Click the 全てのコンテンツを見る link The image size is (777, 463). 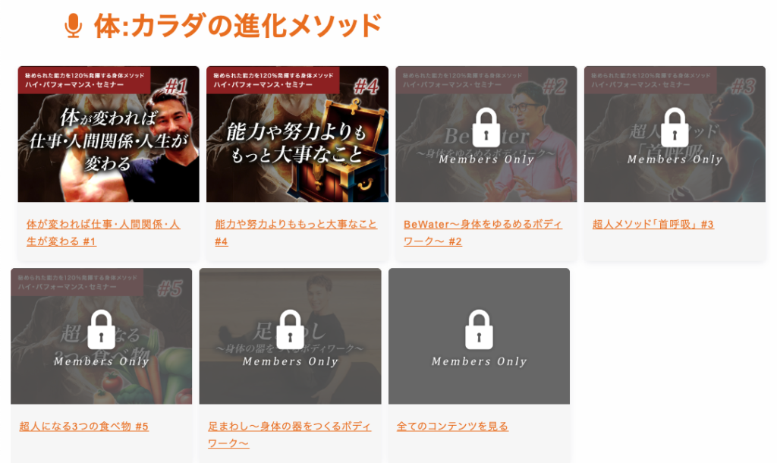[452, 427]
